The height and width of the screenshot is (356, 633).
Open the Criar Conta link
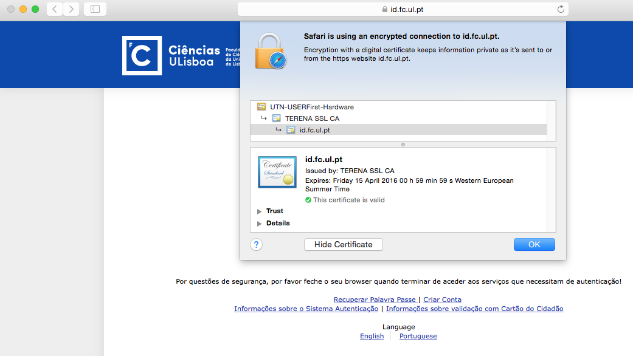(x=442, y=300)
